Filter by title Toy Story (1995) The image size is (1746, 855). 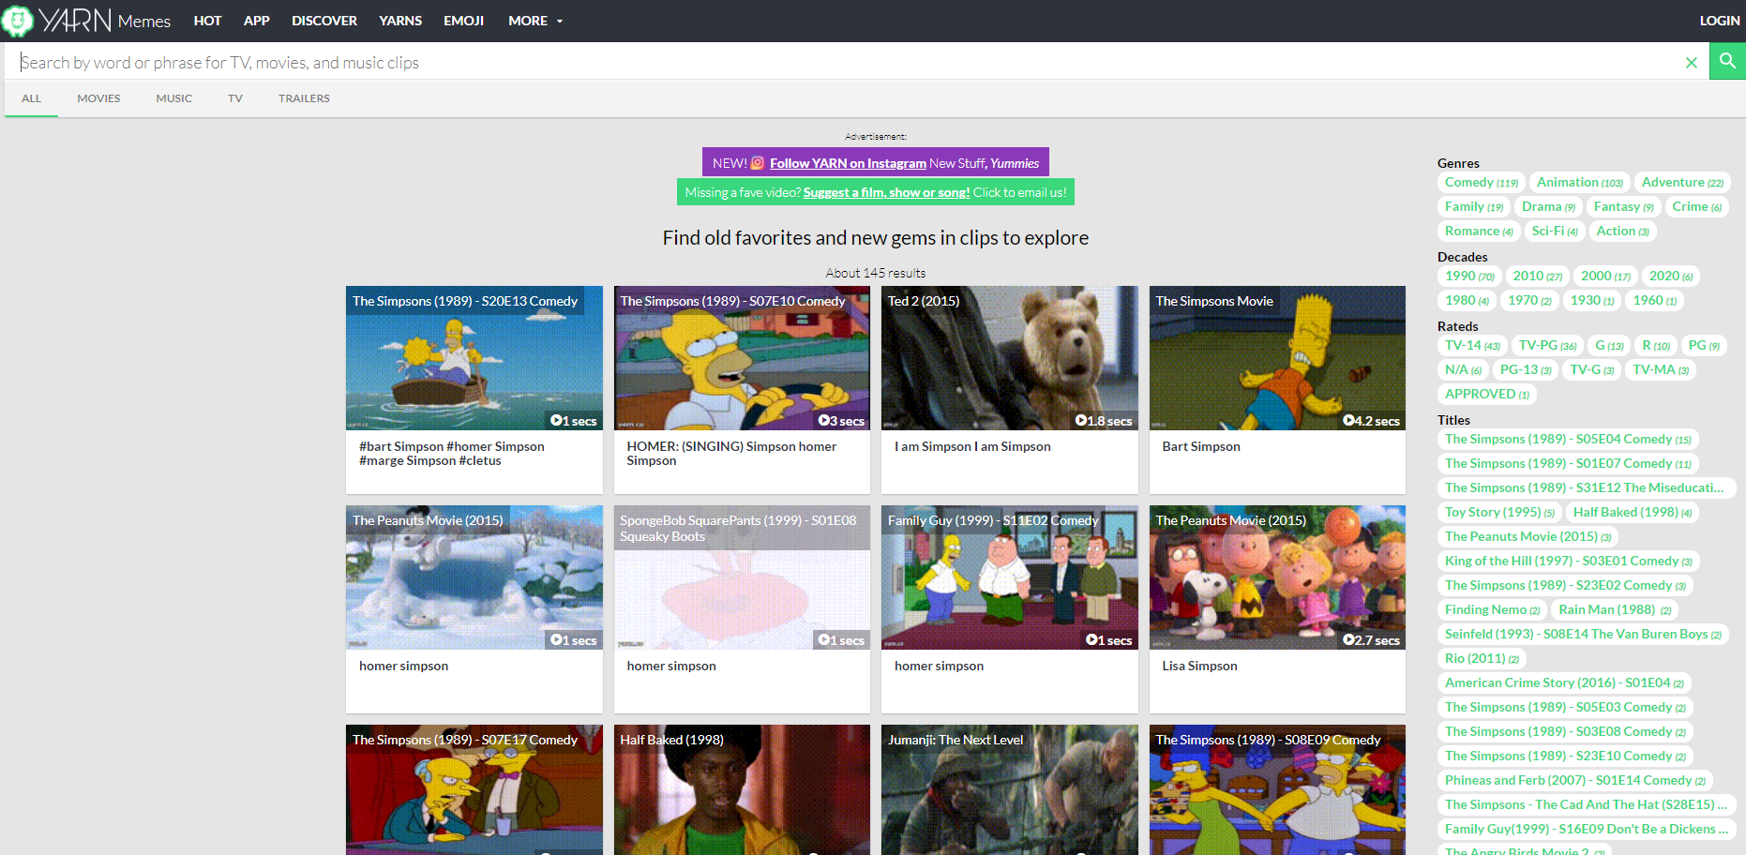coord(1499,512)
